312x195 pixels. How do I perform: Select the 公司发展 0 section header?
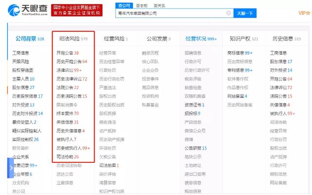tap(158, 39)
